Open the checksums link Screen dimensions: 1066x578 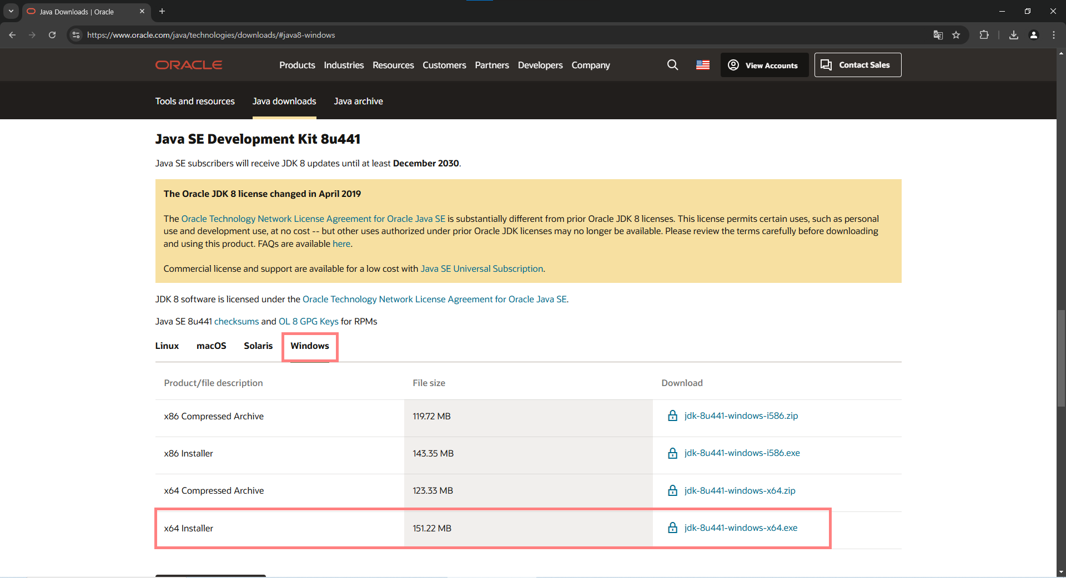237,321
